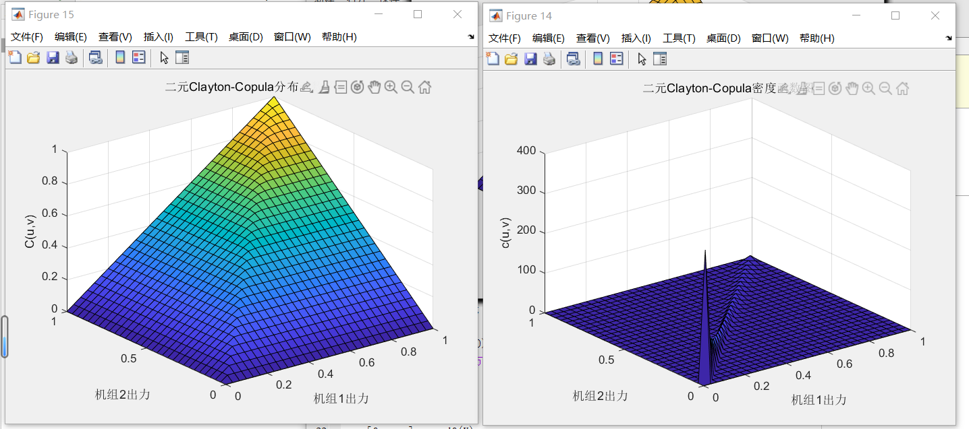Restore default view with the home button
Viewport: 969px width, 429px height.
coord(424,87)
